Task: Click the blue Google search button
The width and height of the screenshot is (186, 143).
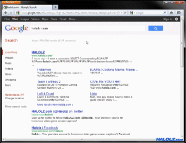Action: 156,28
